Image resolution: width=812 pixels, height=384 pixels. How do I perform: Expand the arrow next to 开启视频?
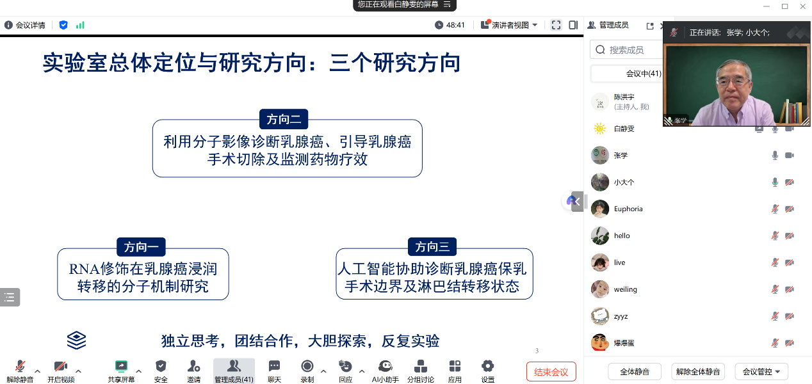tap(79, 371)
